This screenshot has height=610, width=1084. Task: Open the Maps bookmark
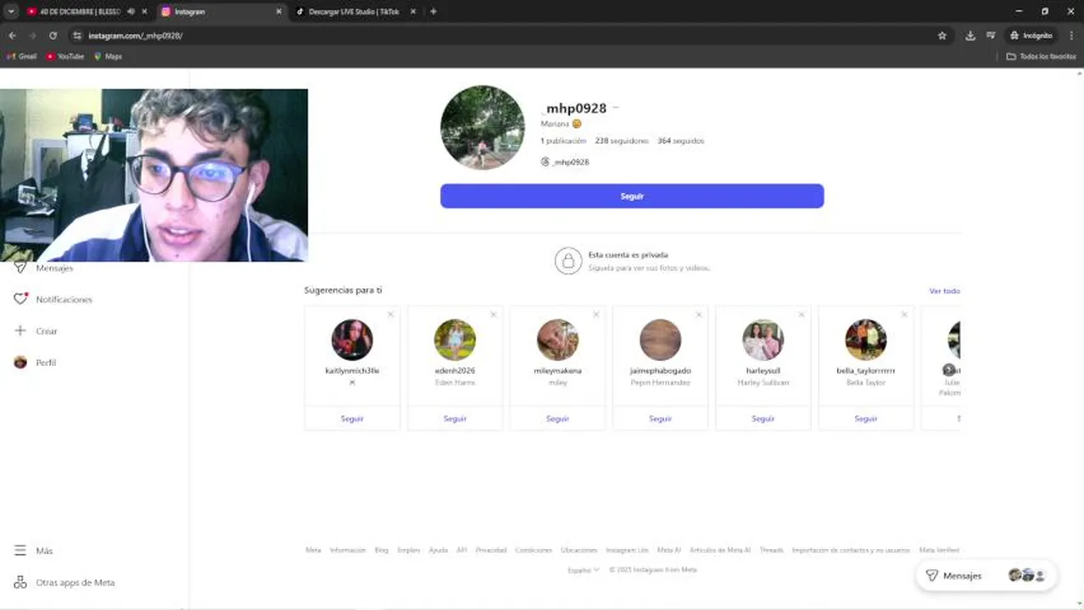click(x=109, y=57)
